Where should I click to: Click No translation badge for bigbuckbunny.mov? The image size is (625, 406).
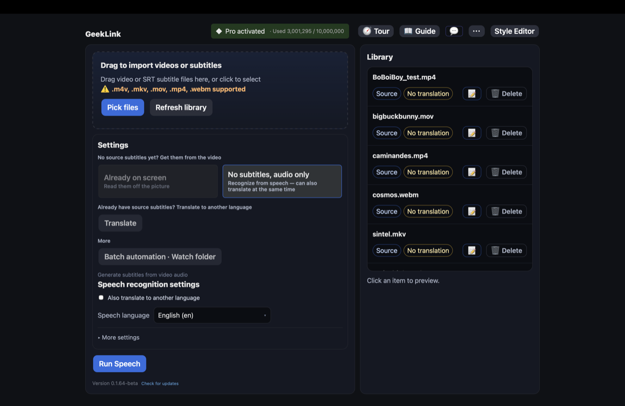click(x=428, y=133)
